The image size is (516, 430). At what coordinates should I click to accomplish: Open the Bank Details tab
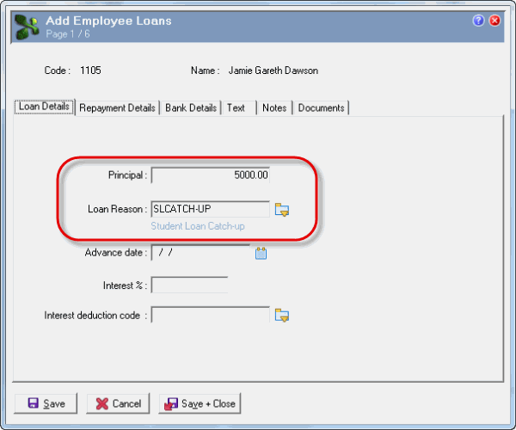[x=191, y=107]
